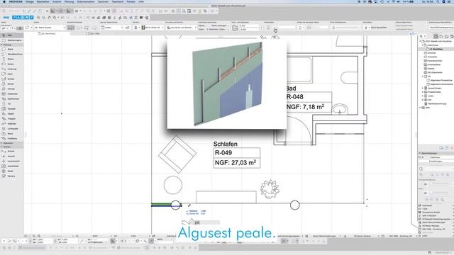Expand the Auswertungen navigator folder
The height and width of the screenshot is (255, 454).
[x=423, y=88]
